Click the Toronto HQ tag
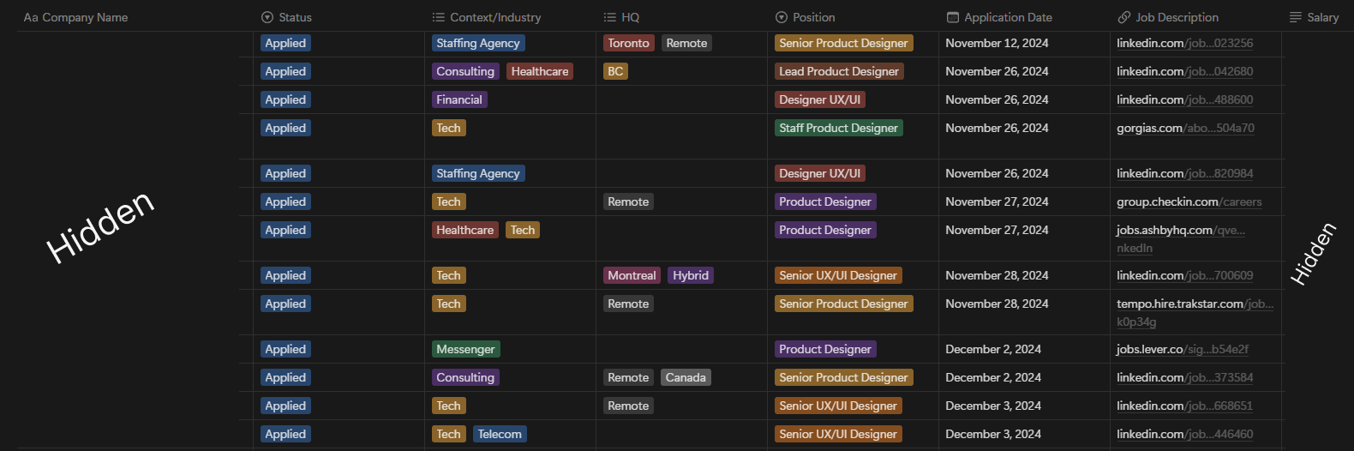The width and height of the screenshot is (1354, 451). coord(628,43)
